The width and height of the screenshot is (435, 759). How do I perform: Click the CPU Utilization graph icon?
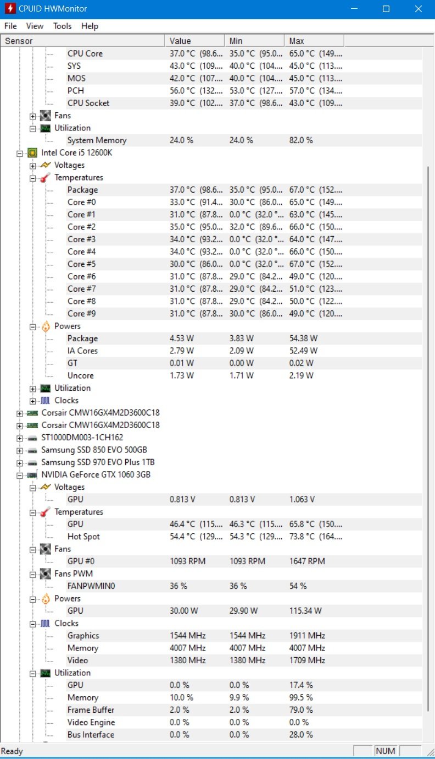coord(46,388)
